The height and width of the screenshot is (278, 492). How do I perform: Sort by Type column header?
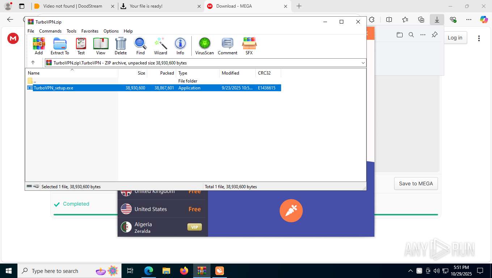tap(198, 73)
